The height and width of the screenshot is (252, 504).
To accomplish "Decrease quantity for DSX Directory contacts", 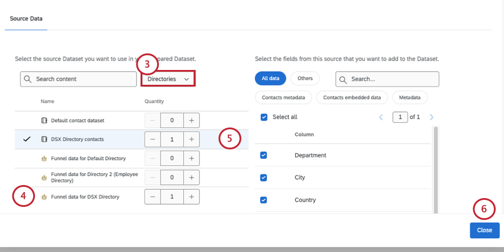I will pyautogui.click(x=152, y=139).
